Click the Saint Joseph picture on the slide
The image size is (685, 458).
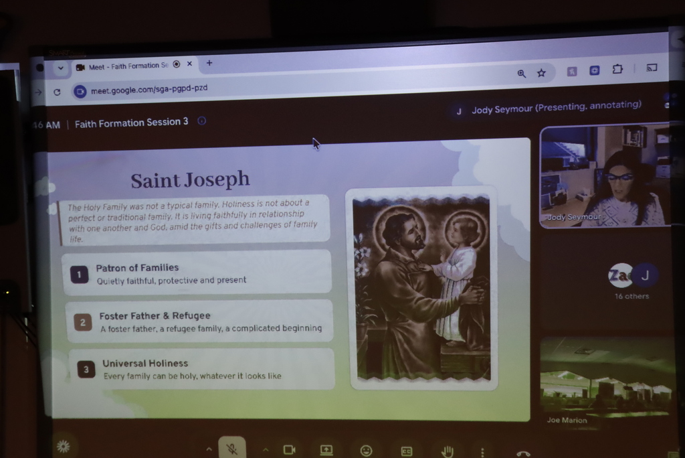(423, 289)
